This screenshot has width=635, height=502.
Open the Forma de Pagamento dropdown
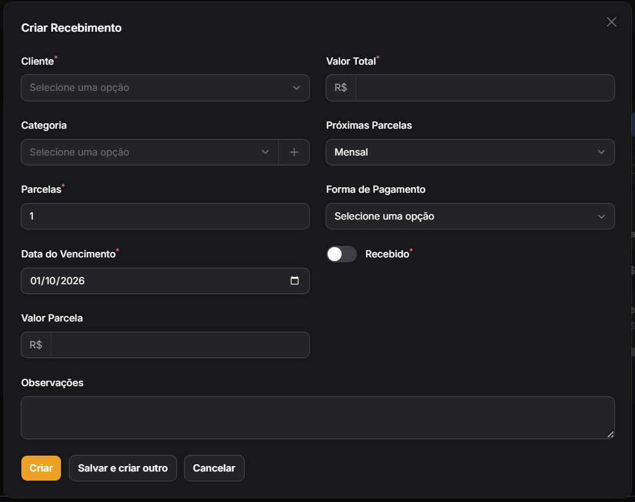[x=470, y=216]
